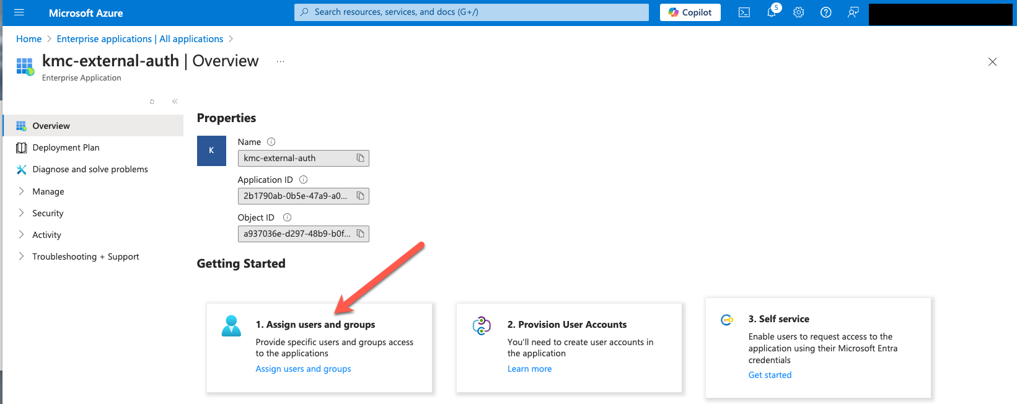
Task: Click the 1. Assign users and groups heading
Action: [x=315, y=325]
